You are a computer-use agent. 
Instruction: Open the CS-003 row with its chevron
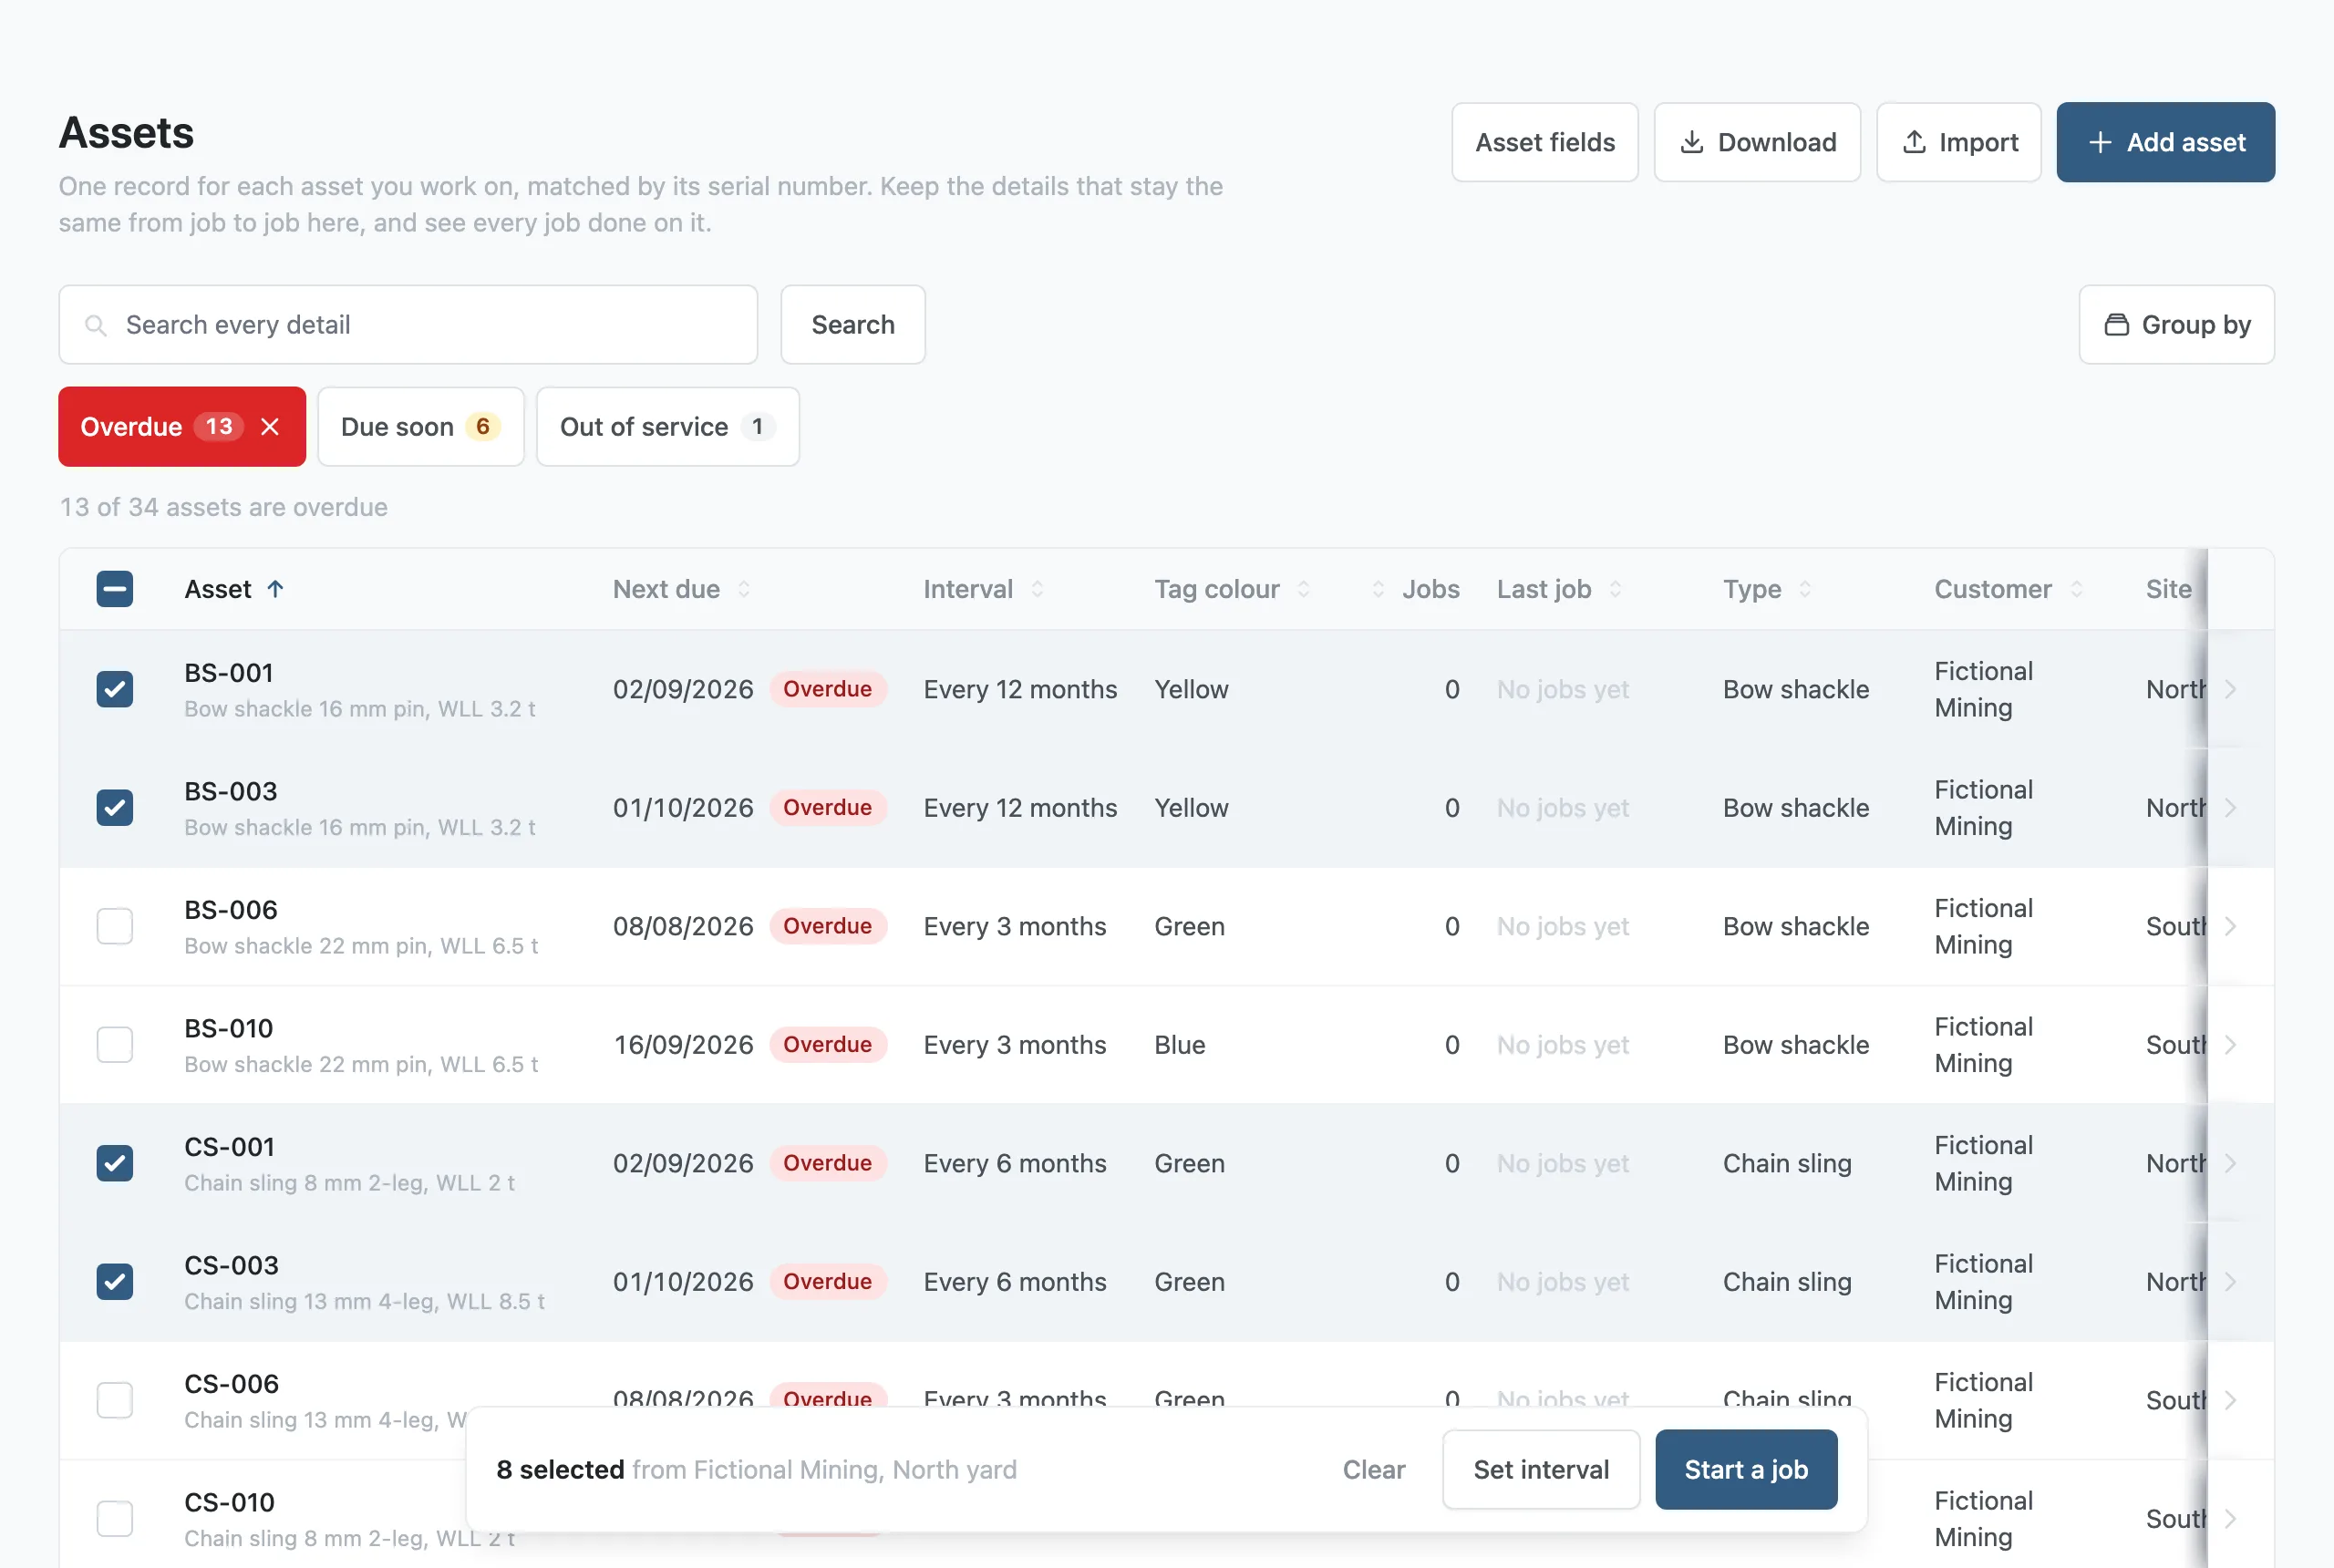click(x=2231, y=1282)
